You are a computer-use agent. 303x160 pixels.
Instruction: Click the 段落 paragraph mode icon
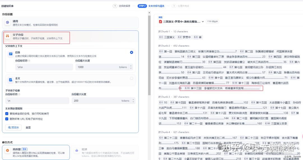pyautogui.click(x=11, y=54)
